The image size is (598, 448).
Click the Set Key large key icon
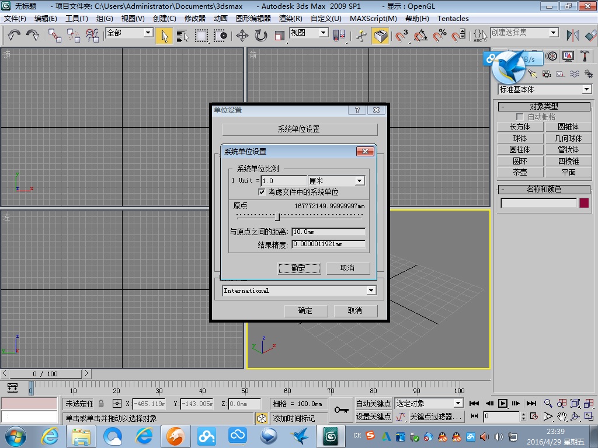point(341,410)
